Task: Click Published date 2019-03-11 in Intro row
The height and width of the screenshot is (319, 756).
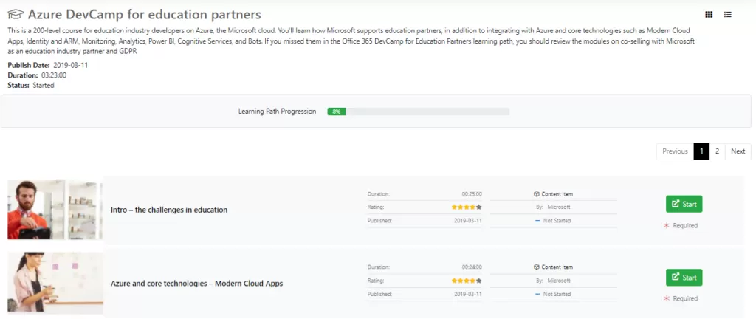Action: [467, 221]
